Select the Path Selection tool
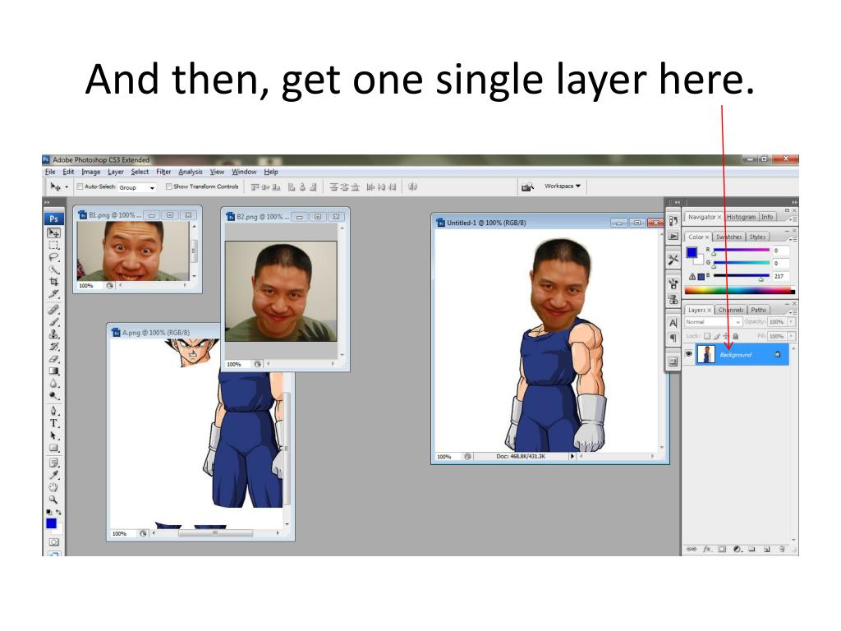This screenshot has width=841, height=631. click(53, 435)
